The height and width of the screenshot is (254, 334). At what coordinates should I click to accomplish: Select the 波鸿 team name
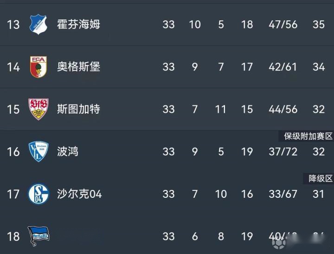[x=68, y=151]
